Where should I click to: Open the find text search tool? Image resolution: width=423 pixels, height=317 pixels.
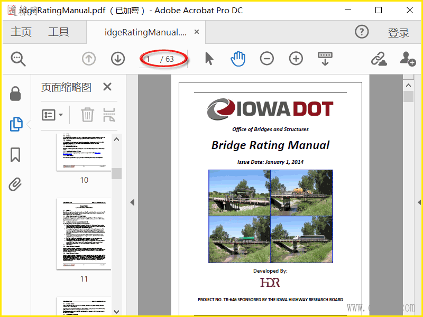pyautogui.click(x=18, y=59)
